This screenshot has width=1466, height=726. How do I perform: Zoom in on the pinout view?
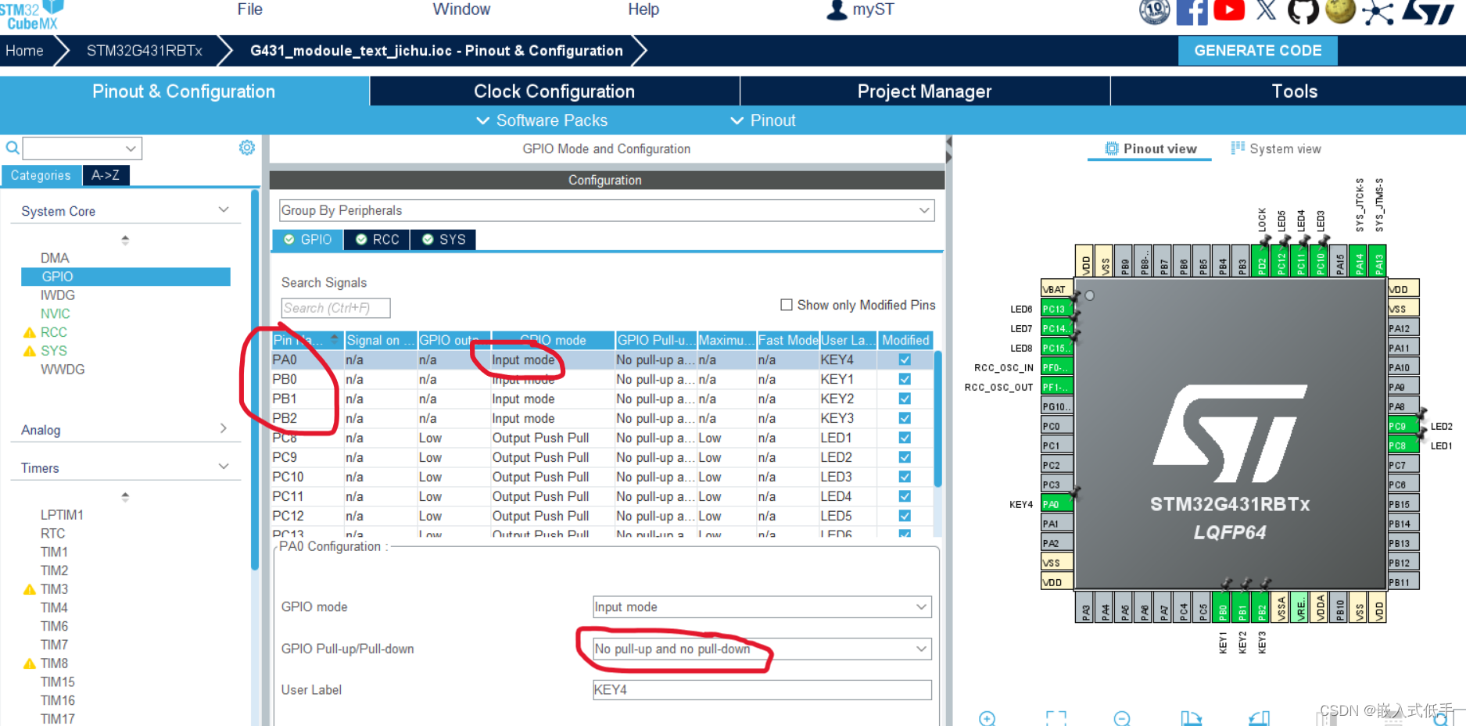[987, 718]
